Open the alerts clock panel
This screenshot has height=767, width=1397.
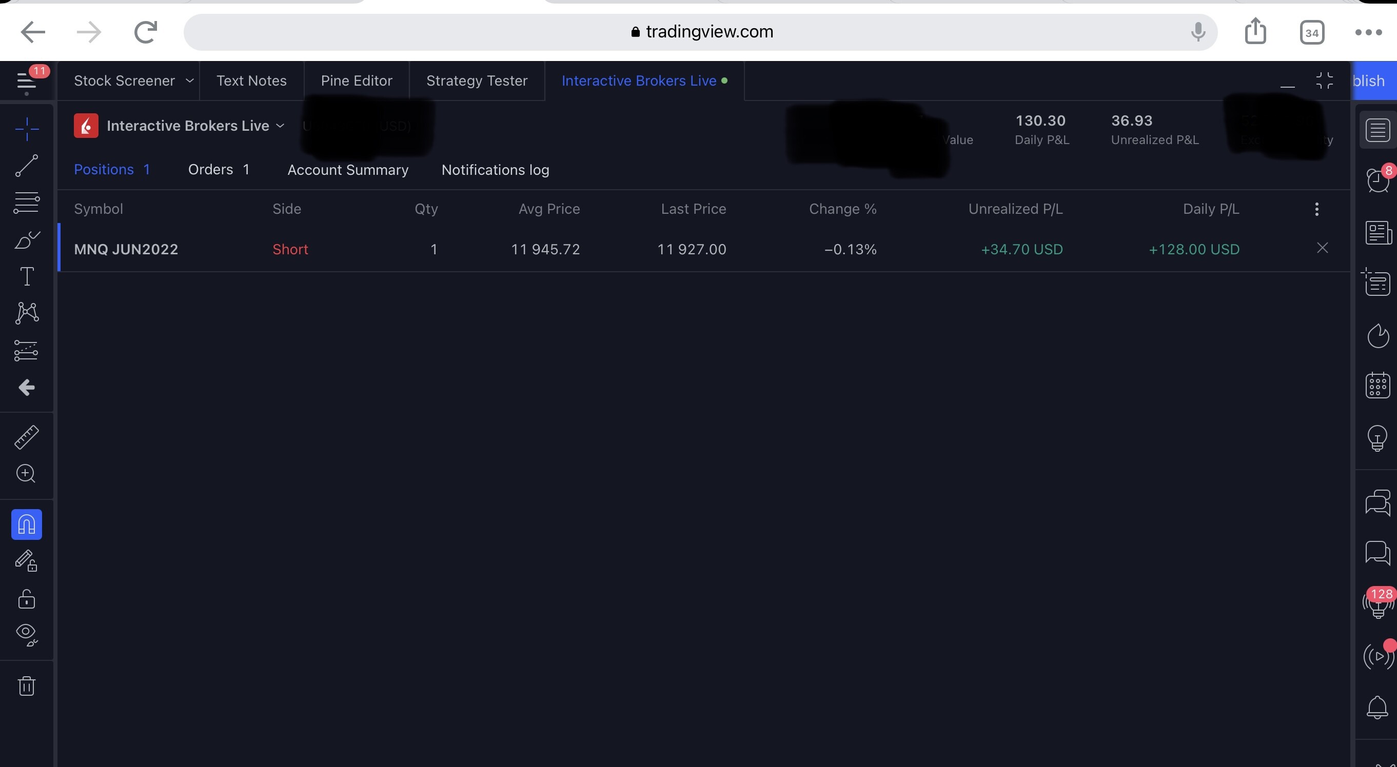1378,180
